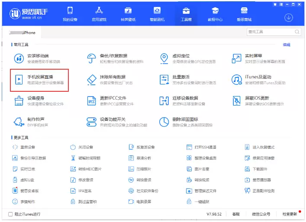Open 转换HEIC图片 converter
The height and width of the screenshot is (222, 306).
86,169
